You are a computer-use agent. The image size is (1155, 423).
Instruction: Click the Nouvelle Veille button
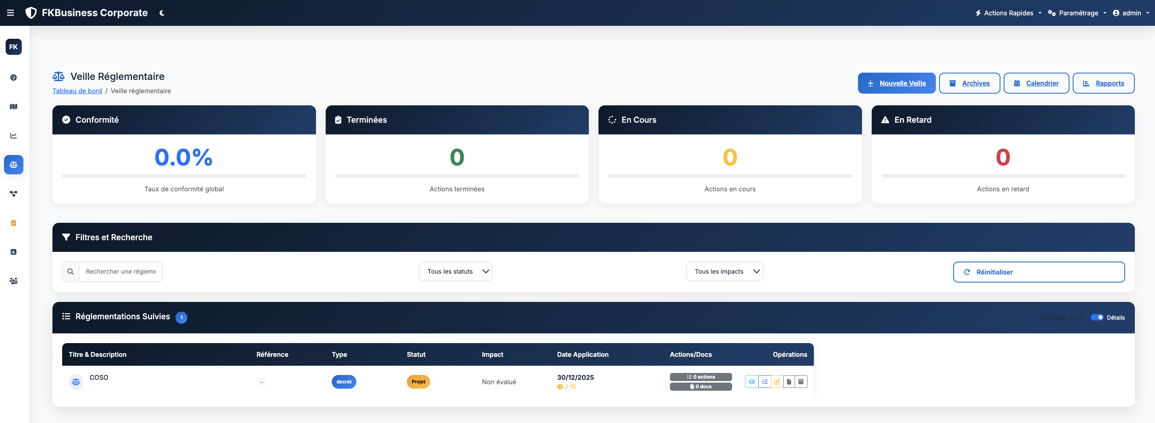pos(896,84)
